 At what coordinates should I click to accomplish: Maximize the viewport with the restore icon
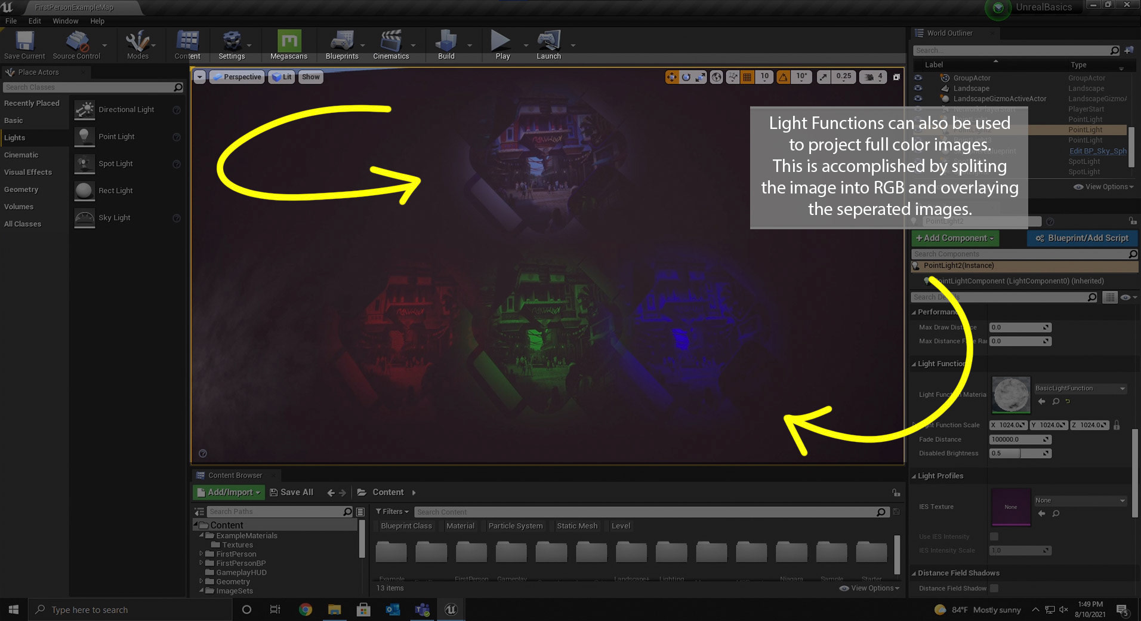(896, 77)
